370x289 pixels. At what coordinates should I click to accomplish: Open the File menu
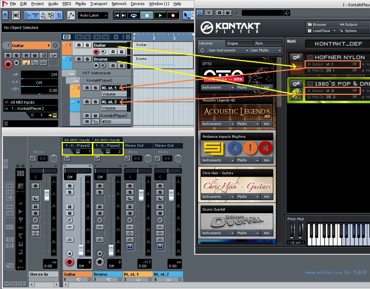[x=13, y=4]
